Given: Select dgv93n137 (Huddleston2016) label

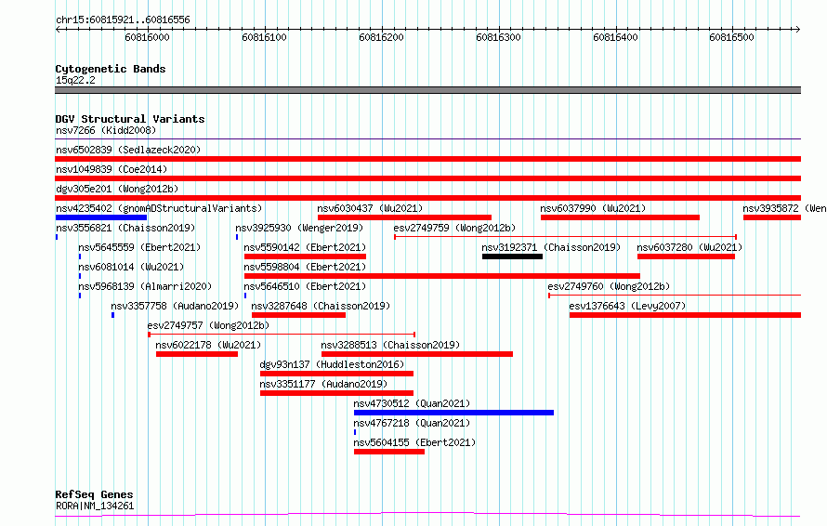Looking at the screenshot, I should (x=332, y=364).
